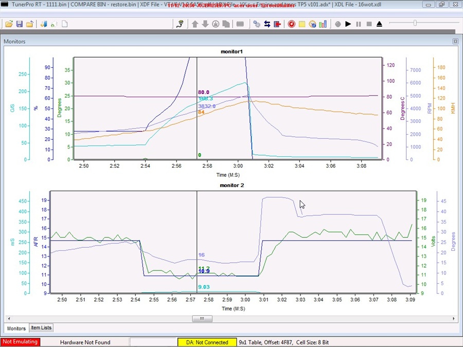Viewport: 463px width, 347px height.
Task: Click the Not Emulating status indicator
Action: [20, 342]
